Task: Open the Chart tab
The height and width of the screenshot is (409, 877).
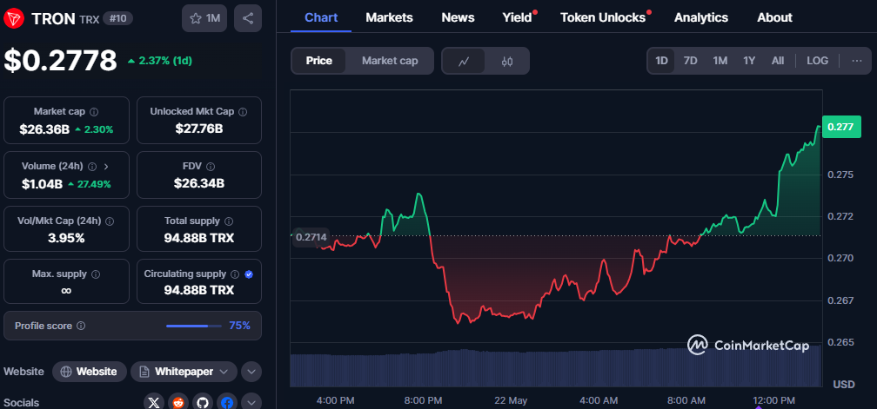Action: [321, 17]
